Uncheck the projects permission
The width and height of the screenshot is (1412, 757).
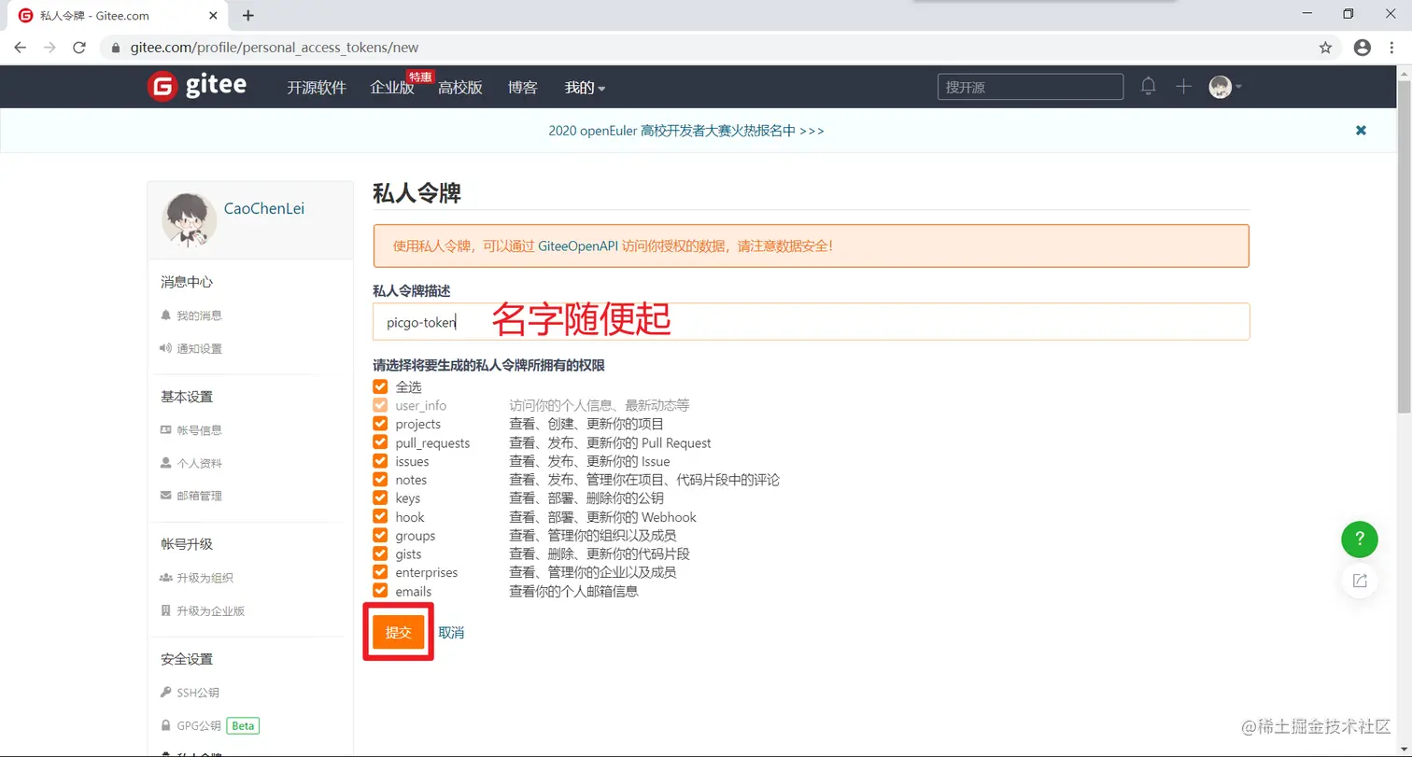pyautogui.click(x=380, y=424)
